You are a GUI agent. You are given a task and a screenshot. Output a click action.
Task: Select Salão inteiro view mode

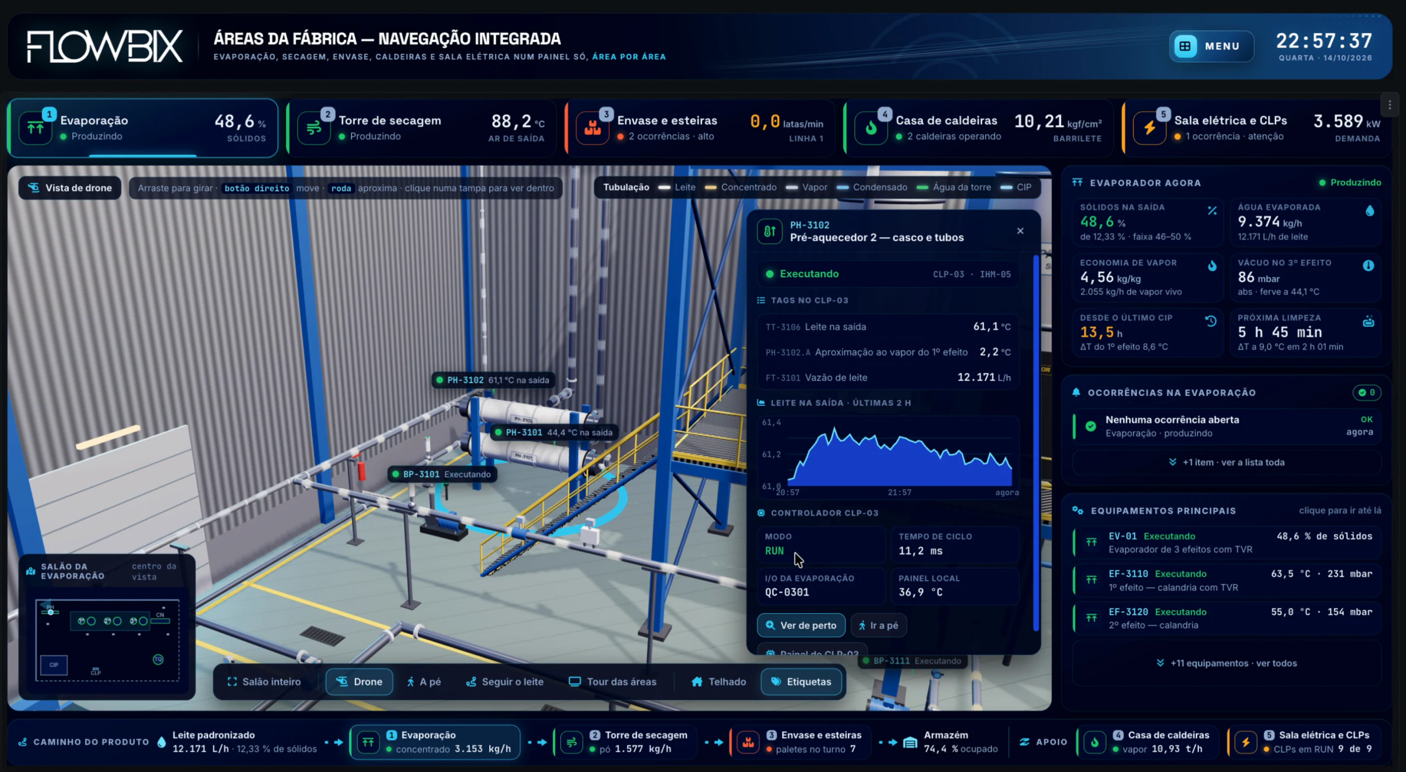tap(264, 681)
